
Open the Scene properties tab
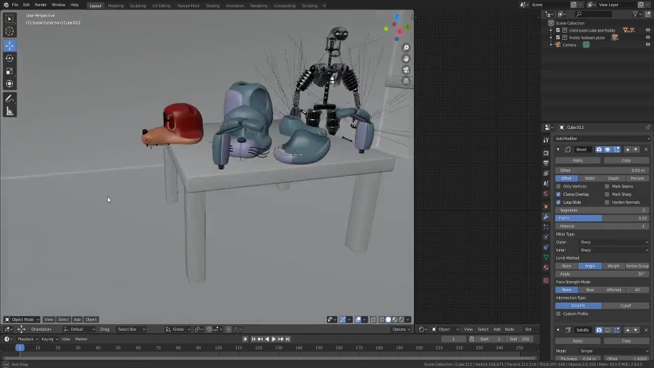[x=546, y=183]
